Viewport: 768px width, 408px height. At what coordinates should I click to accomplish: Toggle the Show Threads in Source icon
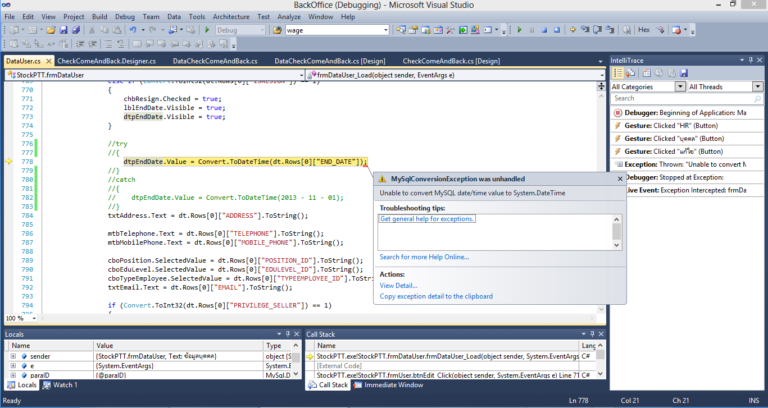point(660,30)
